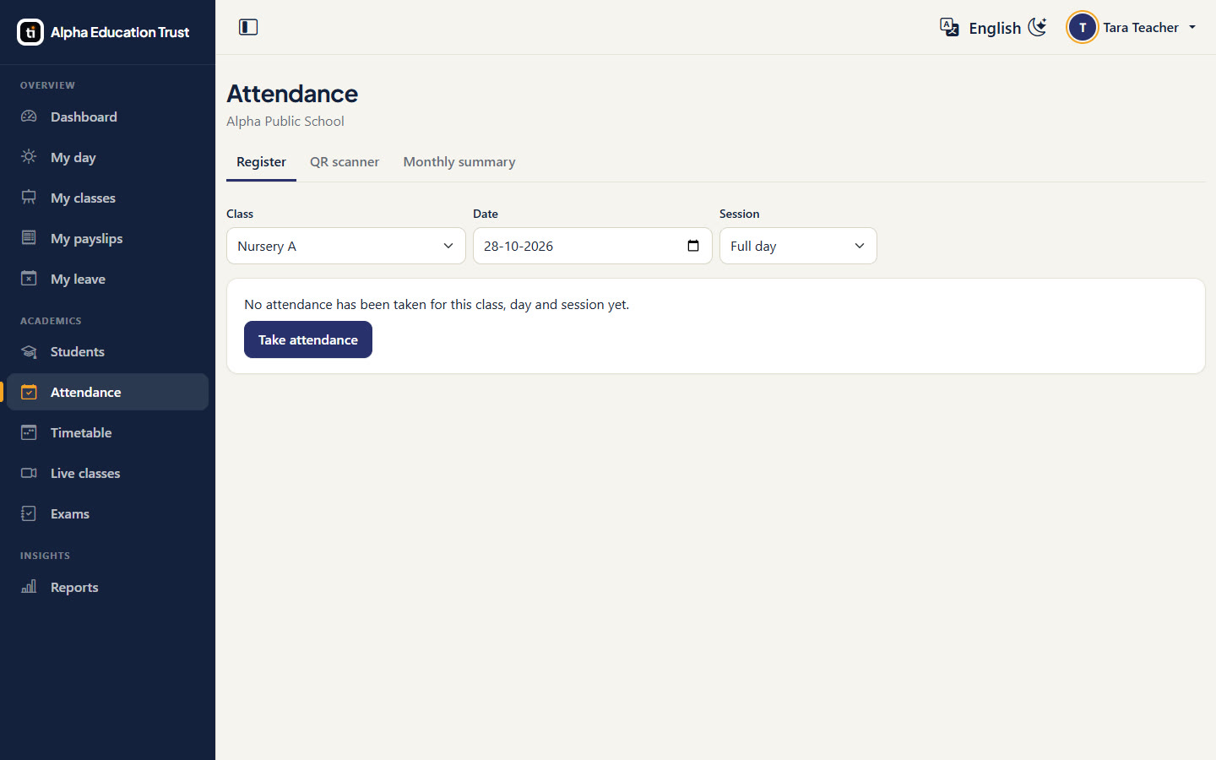
Task: Open the Tara Teacher user menu arrow
Action: [x=1192, y=27]
